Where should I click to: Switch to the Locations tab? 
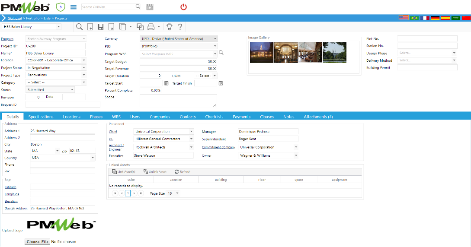tap(71, 117)
